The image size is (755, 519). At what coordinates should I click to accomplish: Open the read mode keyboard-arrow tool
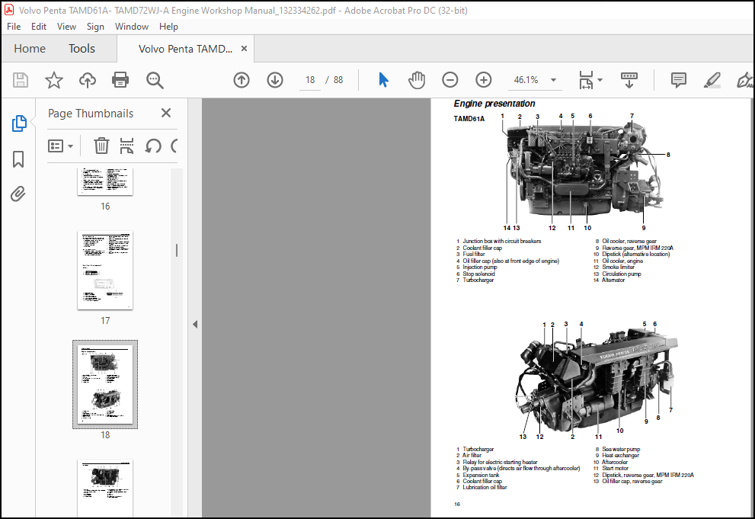pos(629,80)
